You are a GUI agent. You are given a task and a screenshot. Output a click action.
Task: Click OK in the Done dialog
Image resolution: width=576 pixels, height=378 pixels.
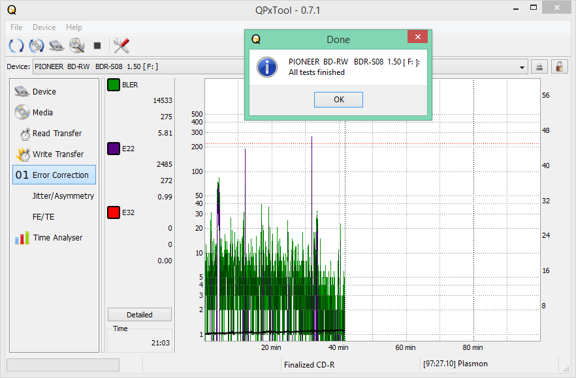pyautogui.click(x=338, y=100)
